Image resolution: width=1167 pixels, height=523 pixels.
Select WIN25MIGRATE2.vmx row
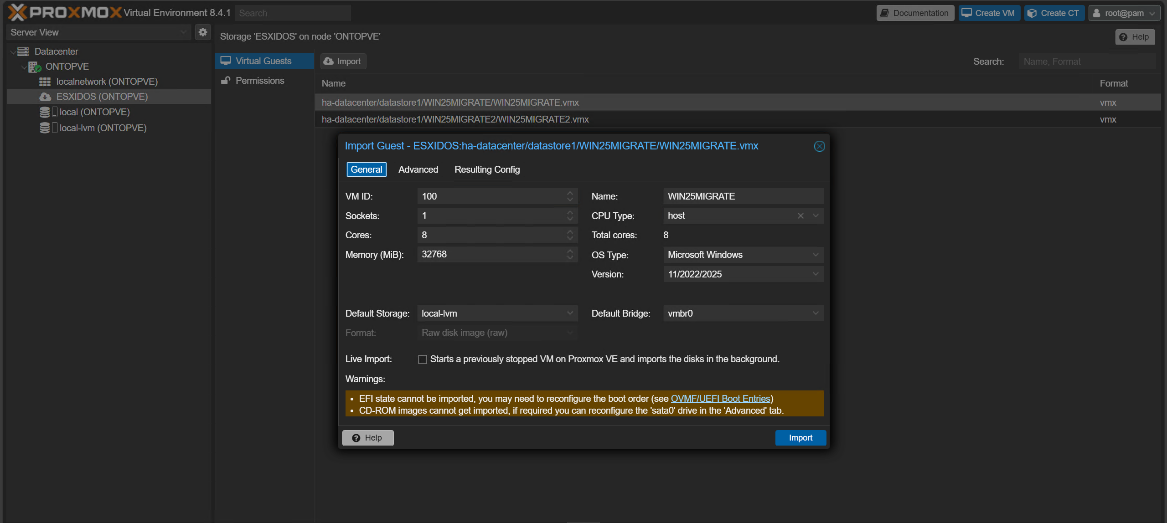click(x=738, y=119)
